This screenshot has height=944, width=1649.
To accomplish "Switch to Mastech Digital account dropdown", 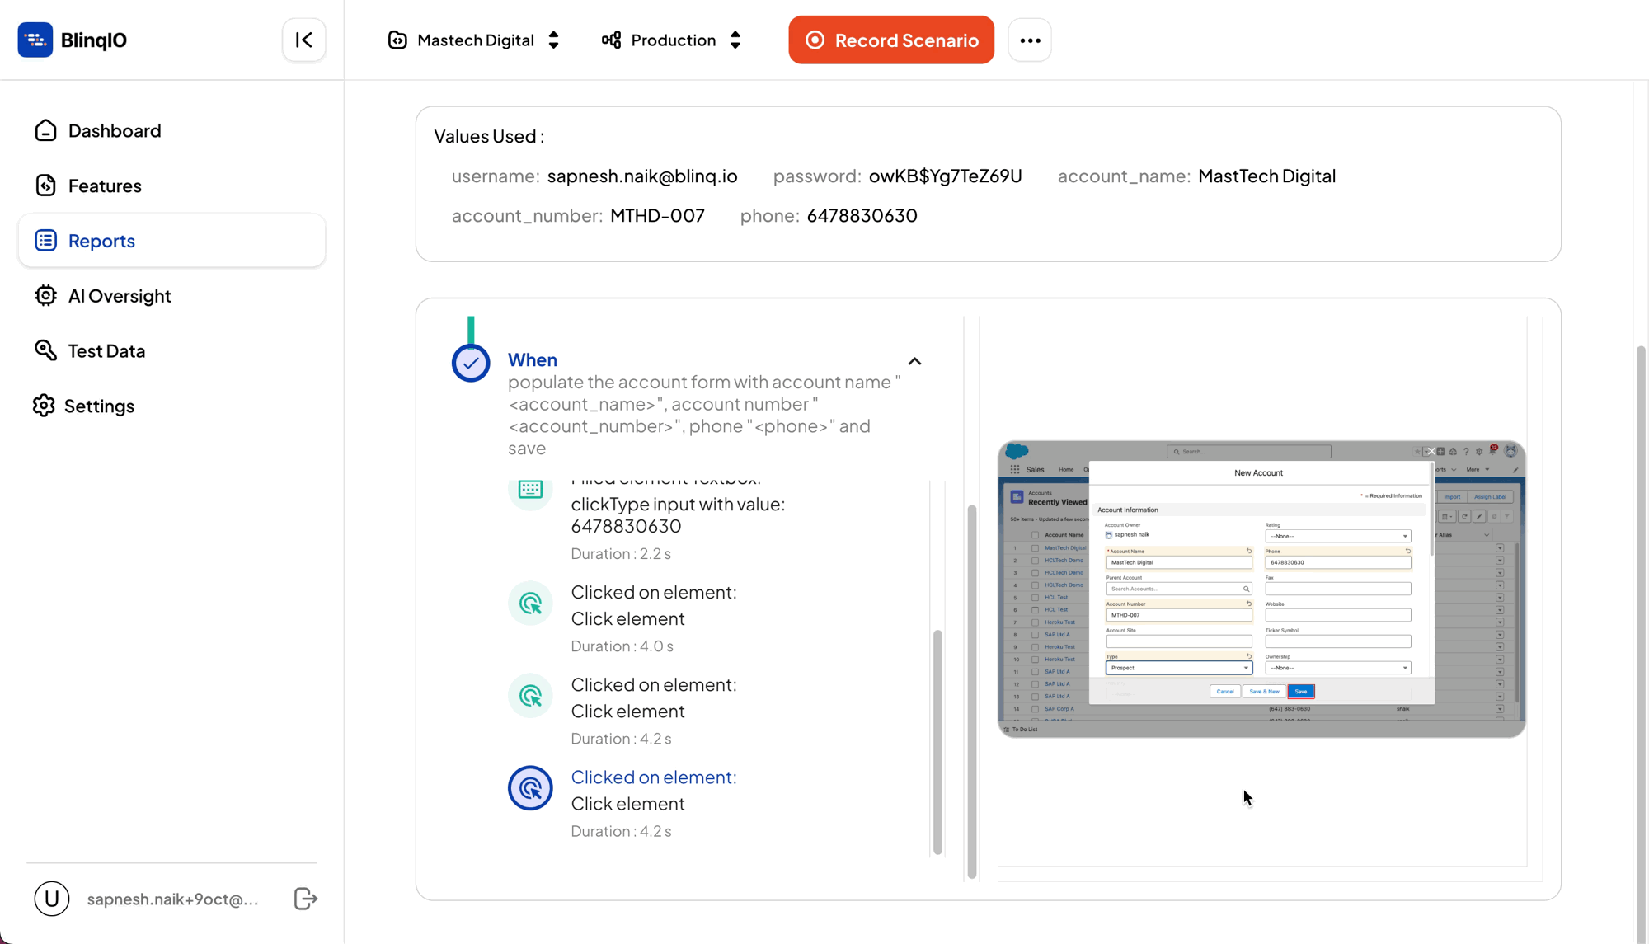I will click(x=472, y=40).
